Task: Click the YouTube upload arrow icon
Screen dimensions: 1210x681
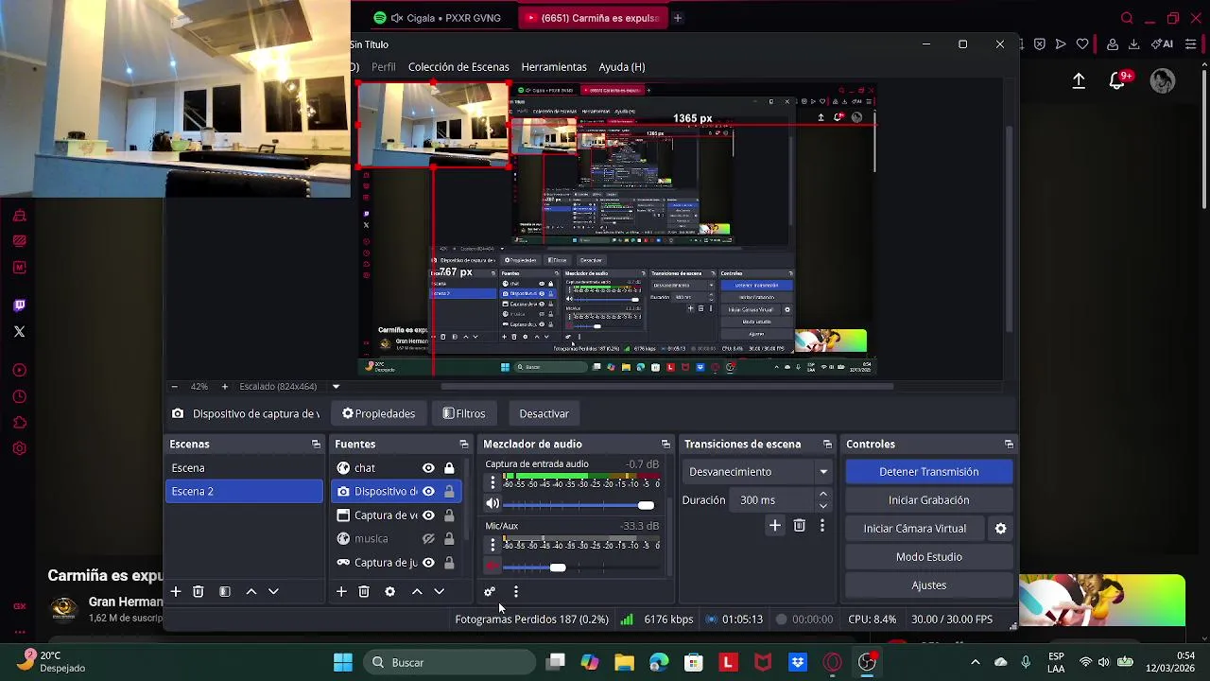Action: [1079, 81]
